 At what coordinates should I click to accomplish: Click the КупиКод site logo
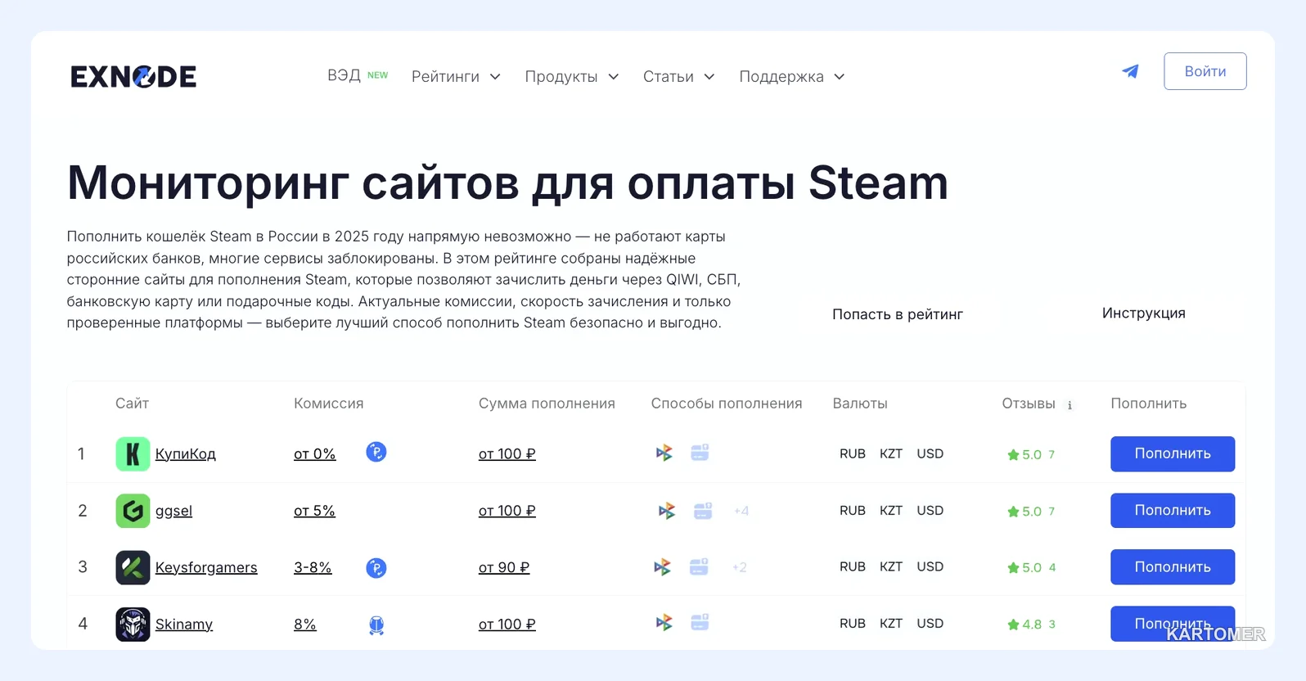[x=133, y=454]
